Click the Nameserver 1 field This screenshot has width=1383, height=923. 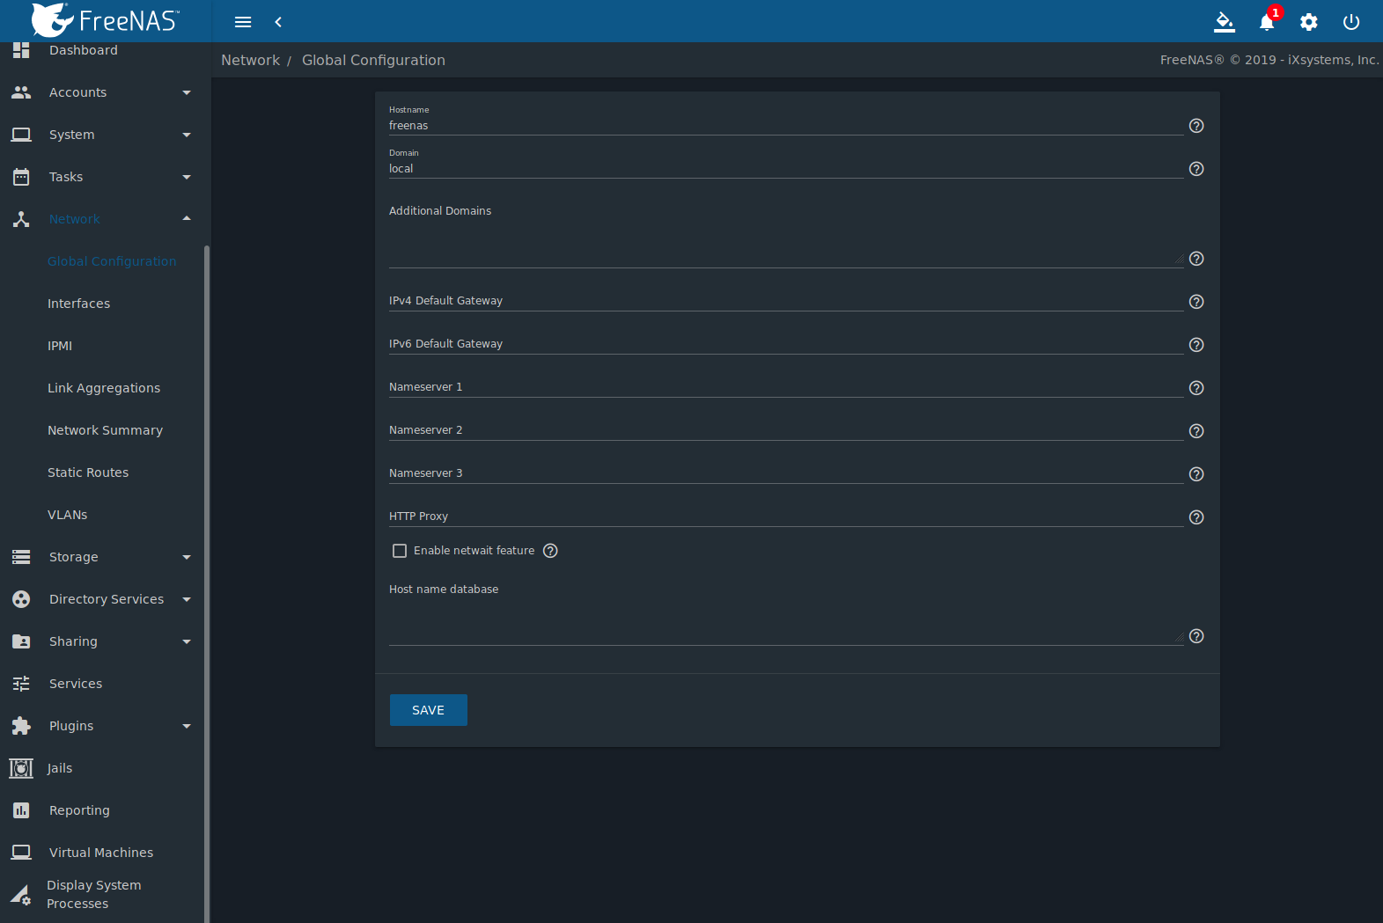click(786, 388)
